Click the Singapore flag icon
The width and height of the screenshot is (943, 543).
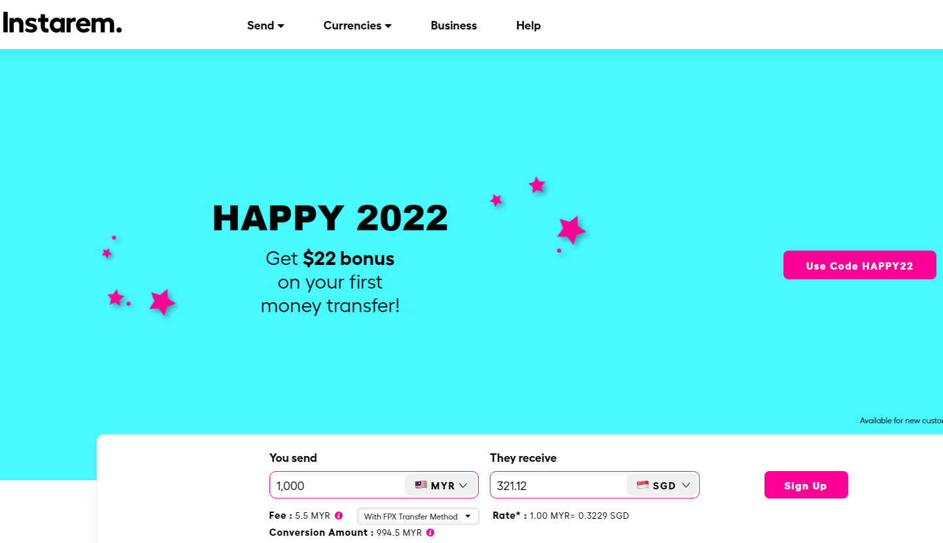[x=643, y=485]
